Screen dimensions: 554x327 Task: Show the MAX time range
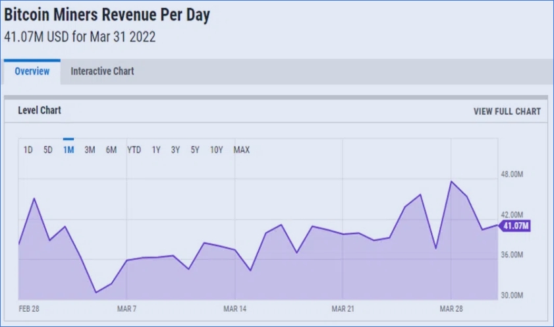point(242,150)
